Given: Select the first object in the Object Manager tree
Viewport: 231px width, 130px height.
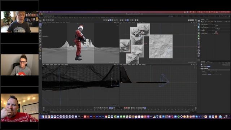Looking at the screenshot, I should [207, 23].
